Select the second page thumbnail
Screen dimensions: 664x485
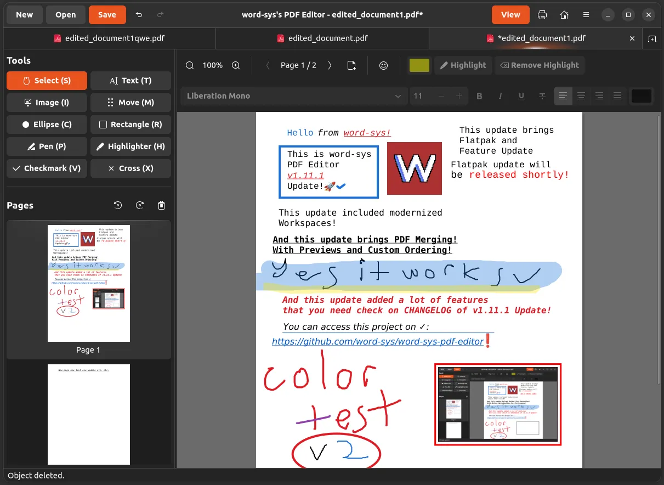88,414
